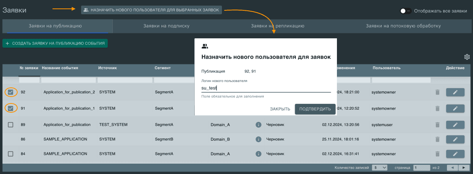473x174 pixels.
Task: Show info for row 86 status
Action: tap(258, 139)
